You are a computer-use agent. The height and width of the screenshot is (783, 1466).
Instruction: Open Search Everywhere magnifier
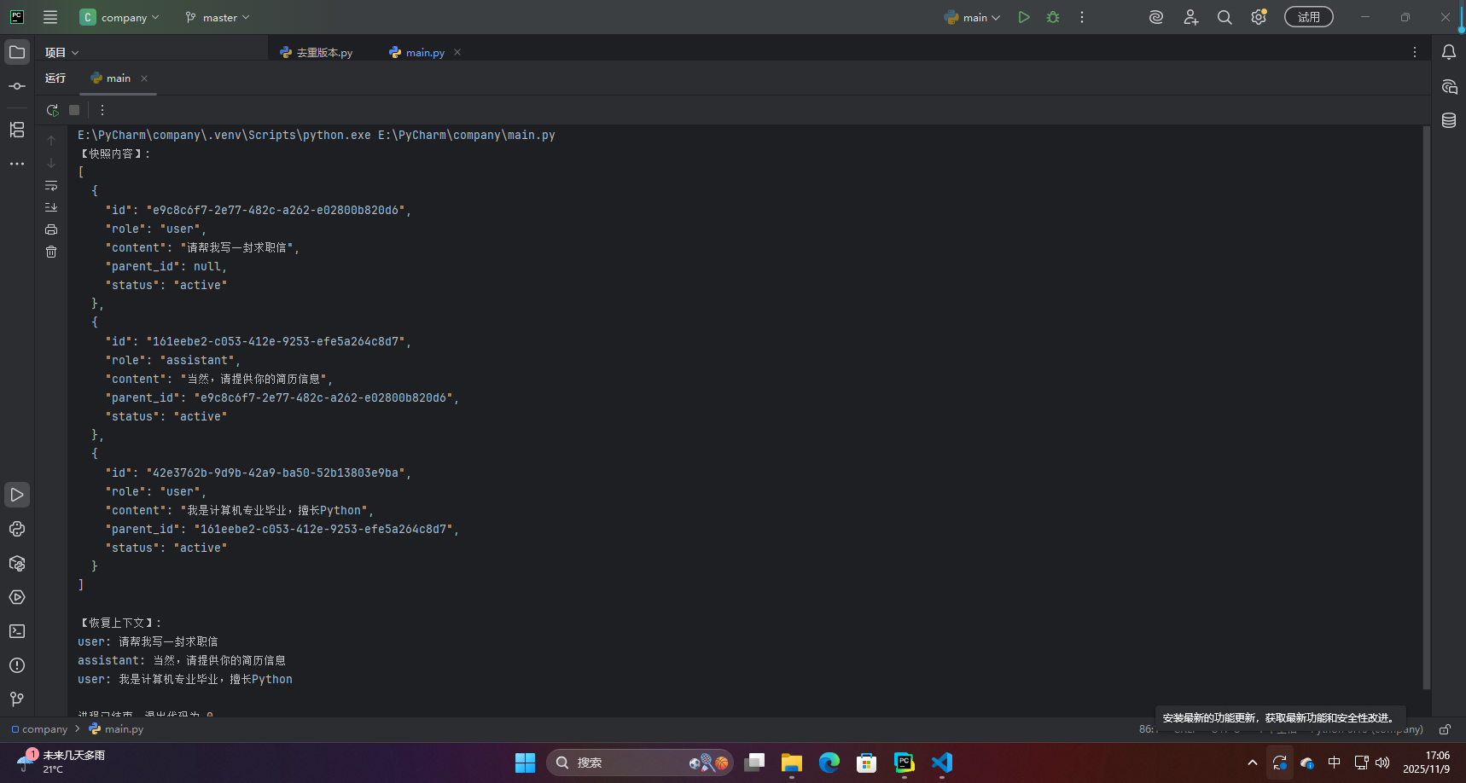click(x=1225, y=17)
